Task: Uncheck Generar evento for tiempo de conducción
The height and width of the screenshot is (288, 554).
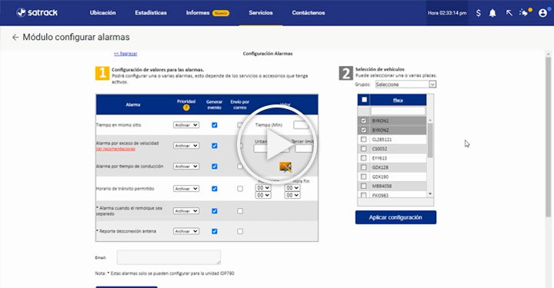Action: pyautogui.click(x=215, y=167)
